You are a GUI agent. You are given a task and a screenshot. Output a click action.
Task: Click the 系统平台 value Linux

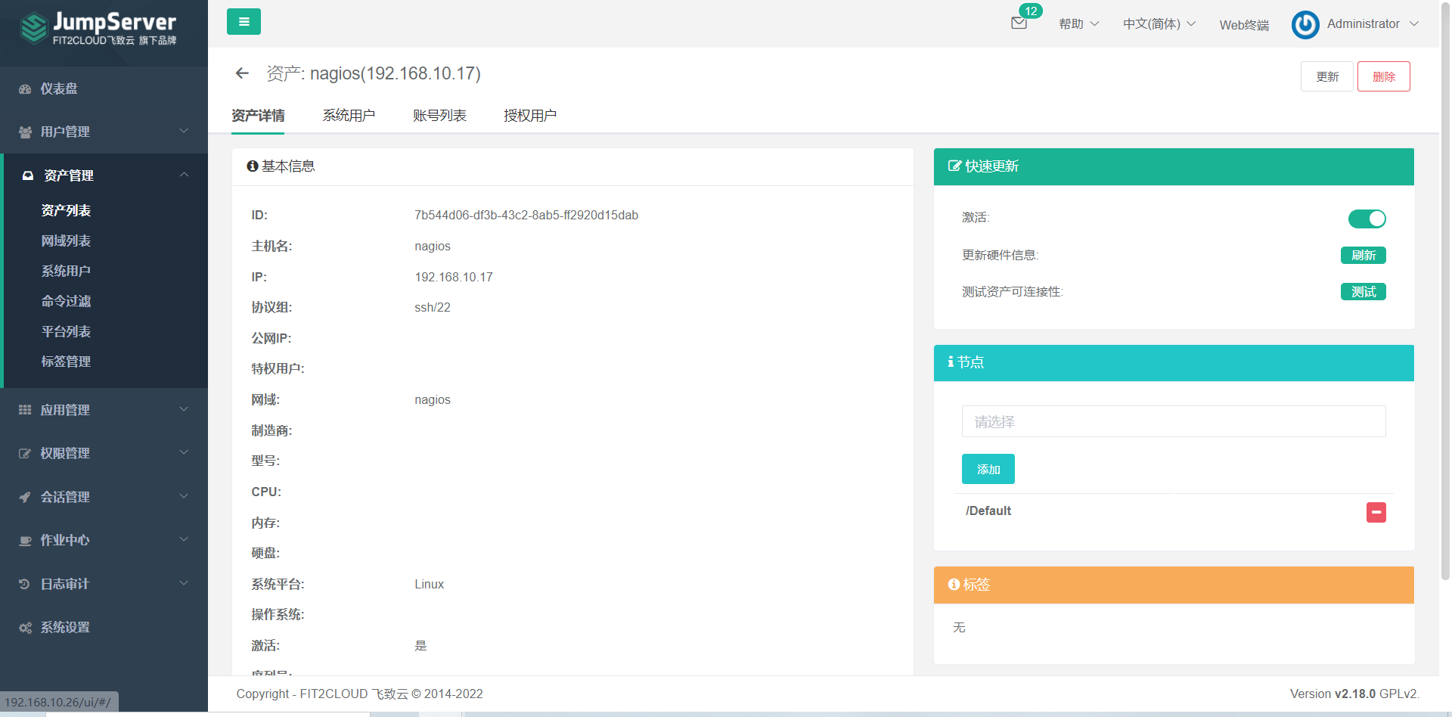430,585
